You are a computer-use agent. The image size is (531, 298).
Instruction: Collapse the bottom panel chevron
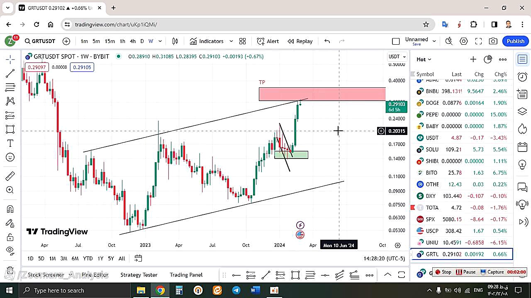coord(387,274)
